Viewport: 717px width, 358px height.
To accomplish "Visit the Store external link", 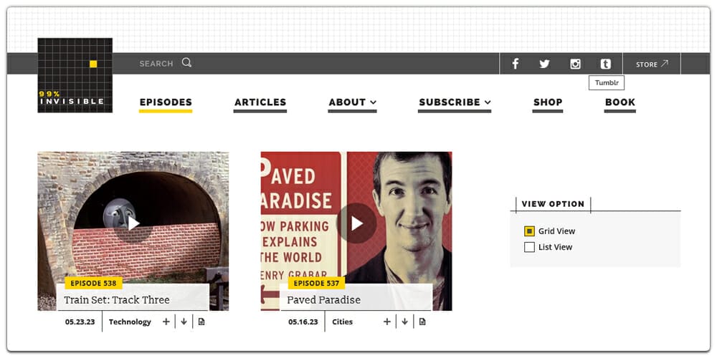I will pos(652,64).
